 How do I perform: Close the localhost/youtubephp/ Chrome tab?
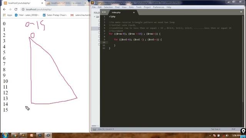click(42, 3)
